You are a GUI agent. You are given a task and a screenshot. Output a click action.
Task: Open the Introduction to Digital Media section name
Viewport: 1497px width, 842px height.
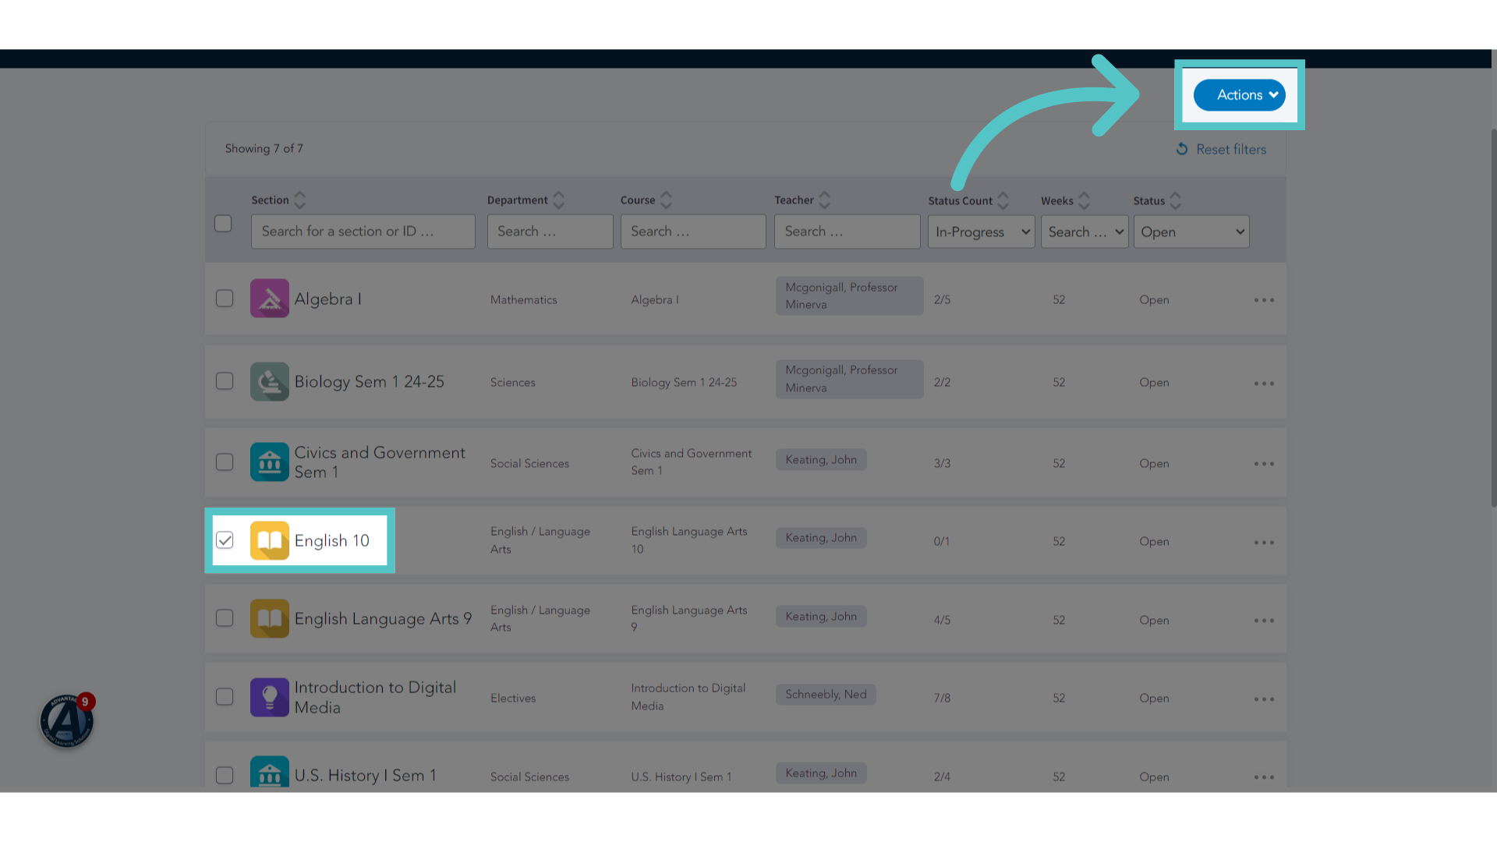pos(375,698)
